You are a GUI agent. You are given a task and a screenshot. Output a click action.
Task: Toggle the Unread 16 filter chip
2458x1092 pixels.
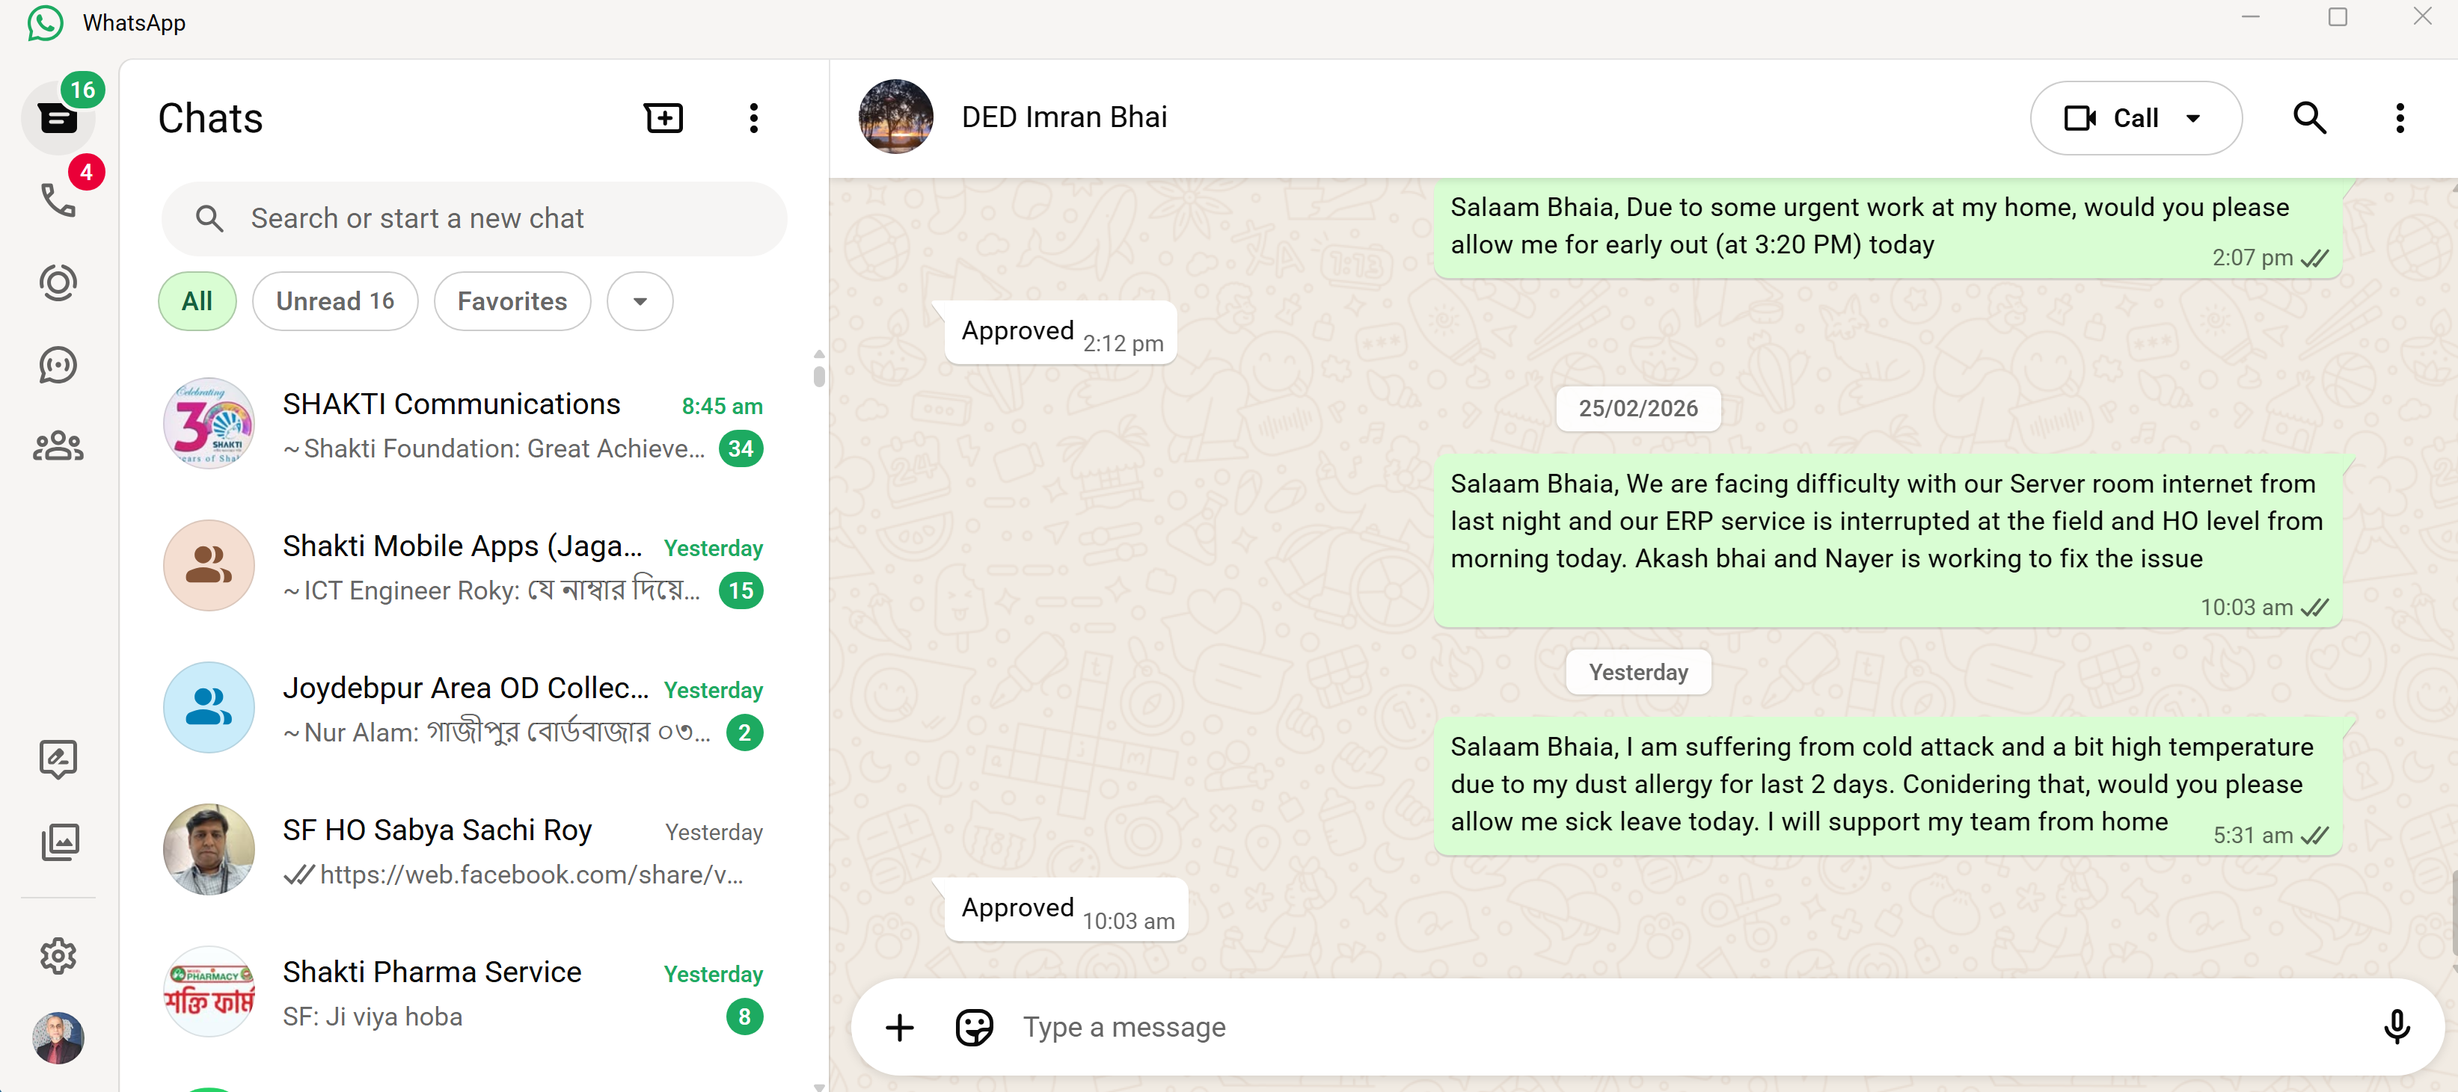[x=335, y=301]
